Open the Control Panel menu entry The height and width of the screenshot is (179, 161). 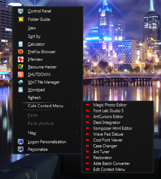click(48, 11)
